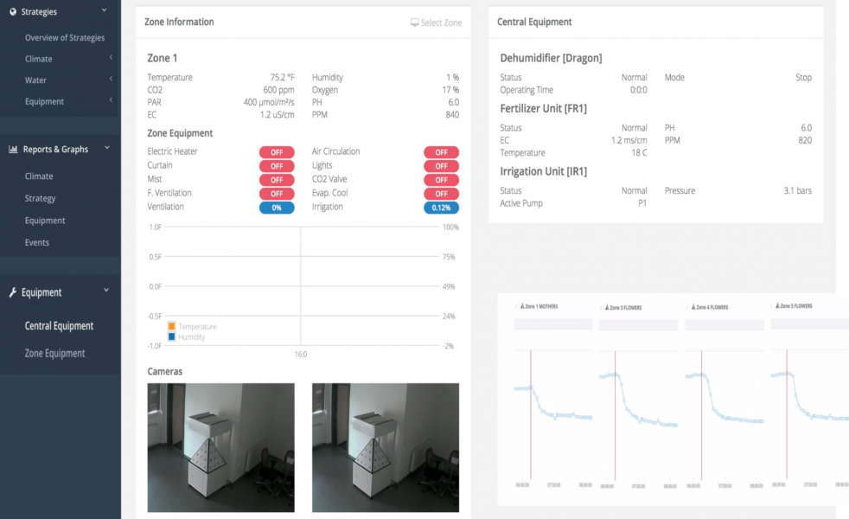The width and height of the screenshot is (849, 519).
Task: Go to Events under Reports & Graphs
Action: pyautogui.click(x=37, y=243)
